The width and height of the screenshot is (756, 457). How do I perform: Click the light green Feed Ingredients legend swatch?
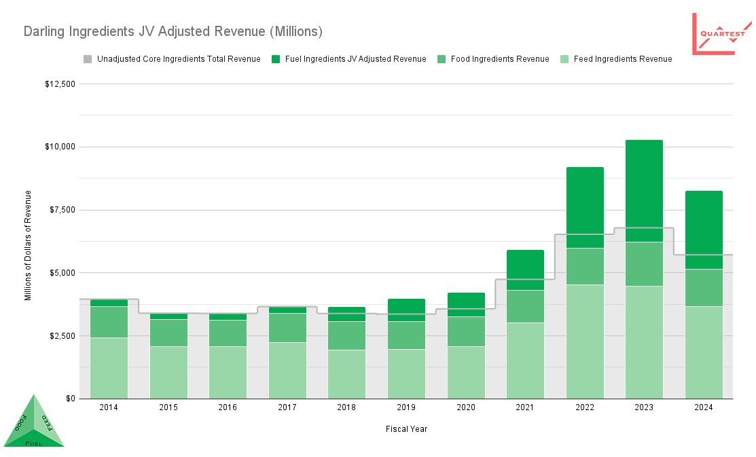564,59
